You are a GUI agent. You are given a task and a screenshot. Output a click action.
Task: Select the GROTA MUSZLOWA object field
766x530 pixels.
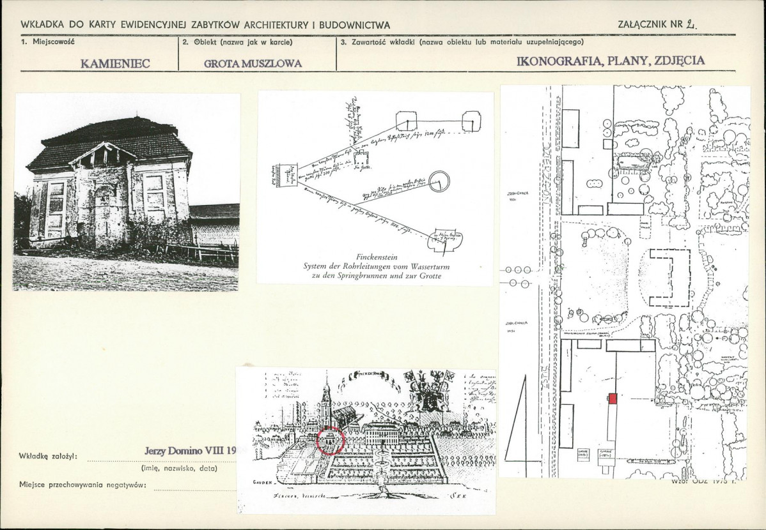(x=253, y=63)
